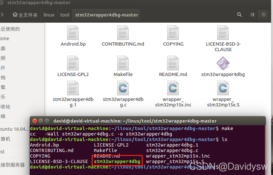The height and width of the screenshot is (175, 273).
Task: Click 'Android.bp' in terminal ls output
Action: point(45,145)
